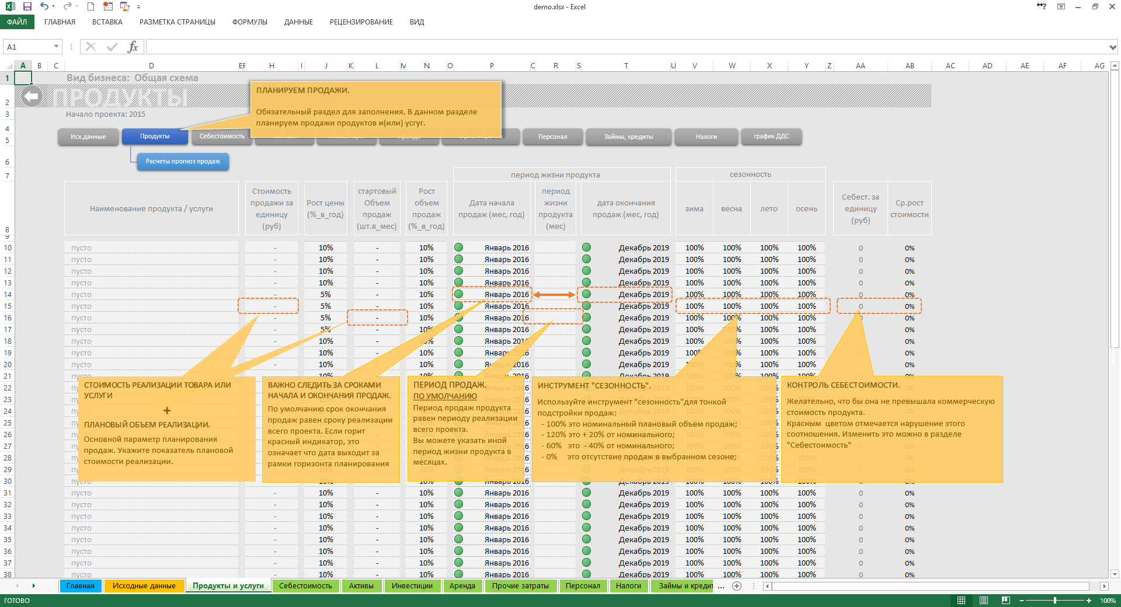Click the orange macro/scroll icon in quick access toolbar
This screenshot has height=607, width=1121.
124,6
